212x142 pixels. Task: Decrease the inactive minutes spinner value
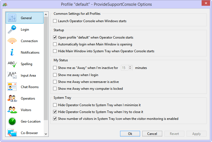click(130, 69)
